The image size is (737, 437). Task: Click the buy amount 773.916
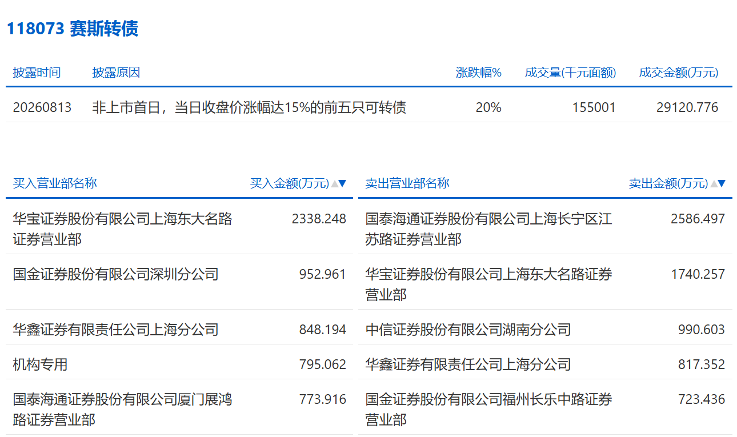pyautogui.click(x=323, y=399)
